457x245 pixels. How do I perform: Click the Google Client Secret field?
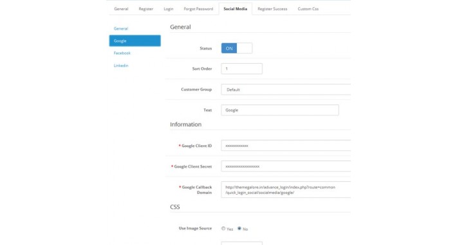coord(286,166)
